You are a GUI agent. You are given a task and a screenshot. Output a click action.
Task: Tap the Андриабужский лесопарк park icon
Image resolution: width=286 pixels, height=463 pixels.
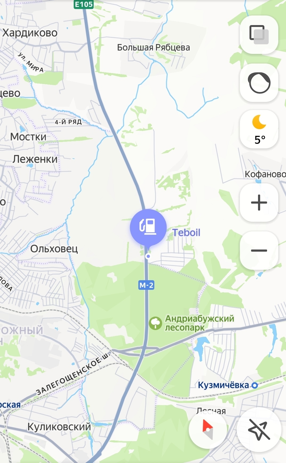click(155, 323)
